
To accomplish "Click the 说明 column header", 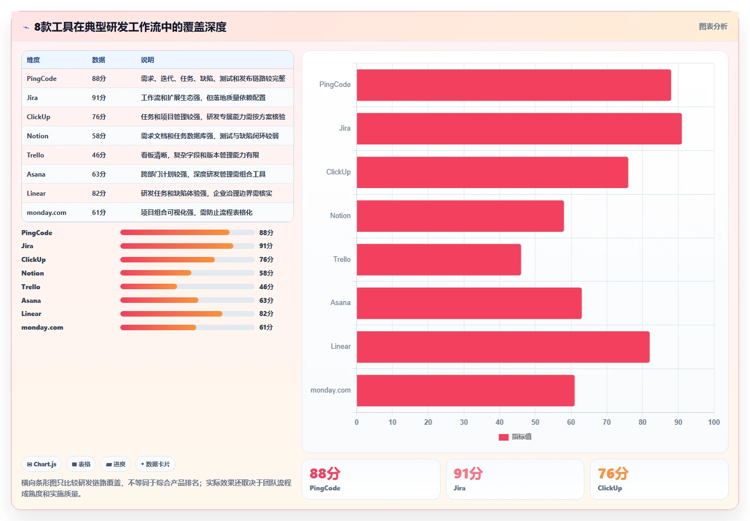I will coord(148,60).
